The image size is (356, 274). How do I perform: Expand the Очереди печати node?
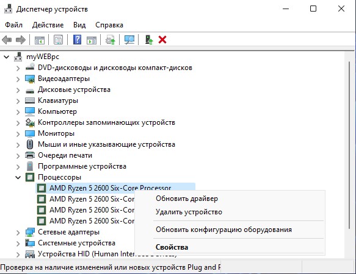tap(18, 155)
